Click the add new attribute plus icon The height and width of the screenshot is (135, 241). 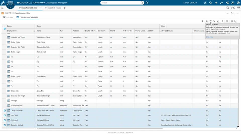coord(202,21)
